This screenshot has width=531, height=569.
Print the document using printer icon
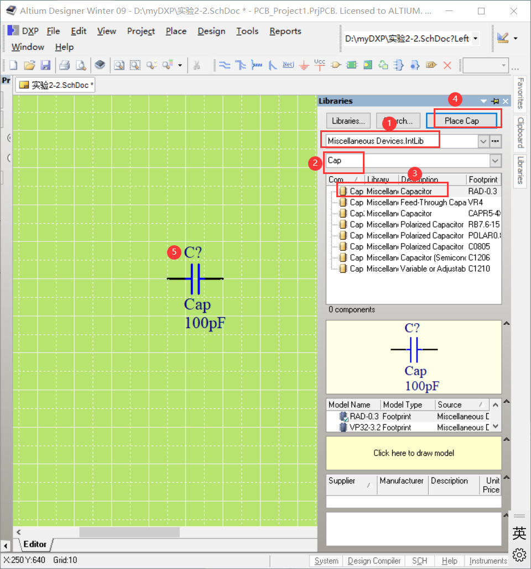click(65, 65)
